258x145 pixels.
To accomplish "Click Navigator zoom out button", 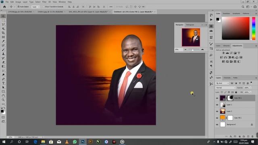I will coord(185,50).
